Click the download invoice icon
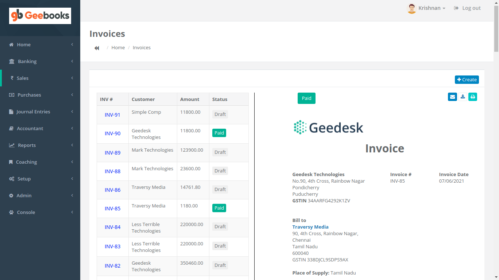Image resolution: width=499 pixels, height=280 pixels. pyautogui.click(x=463, y=97)
